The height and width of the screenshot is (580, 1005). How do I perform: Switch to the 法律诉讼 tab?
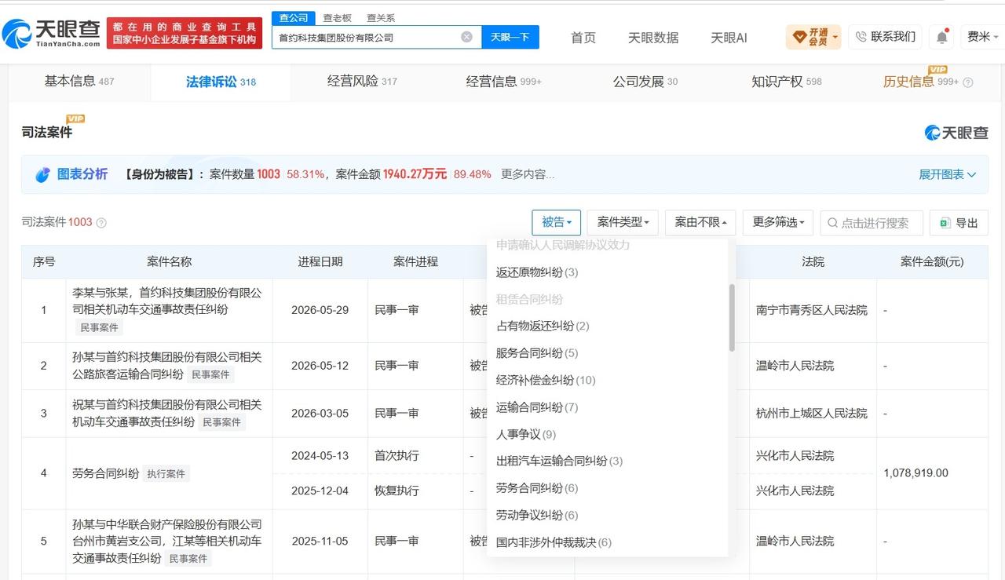221,82
